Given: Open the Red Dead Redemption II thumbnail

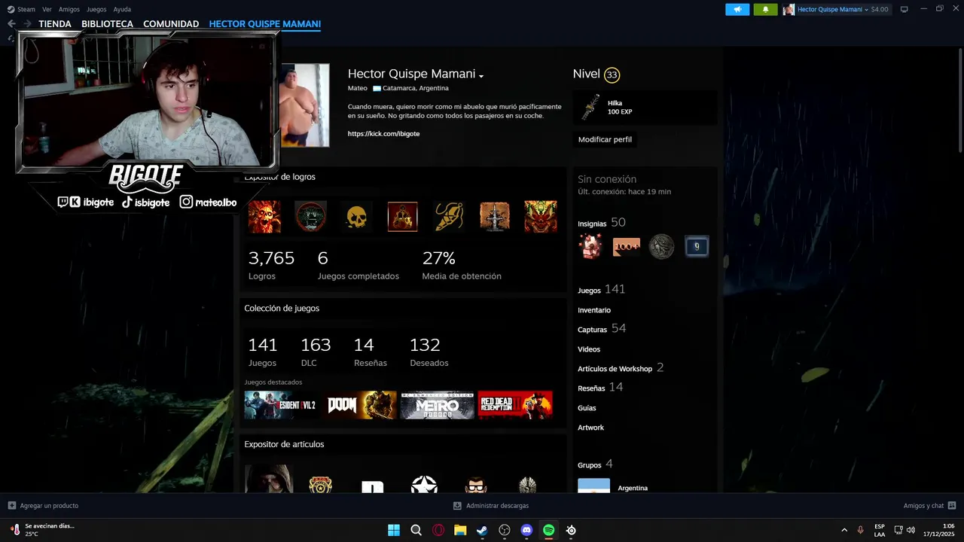Looking at the screenshot, I should pyautogui.click(x=515, y=405).
